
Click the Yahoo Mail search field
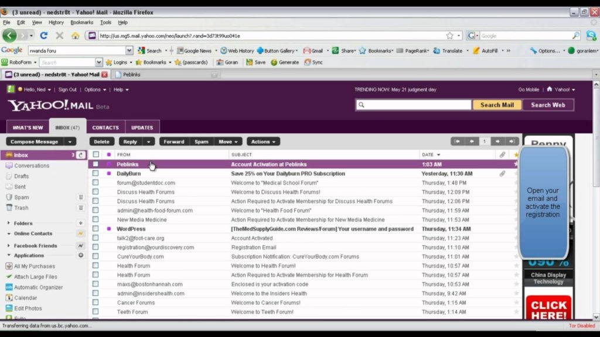[413, 105]
